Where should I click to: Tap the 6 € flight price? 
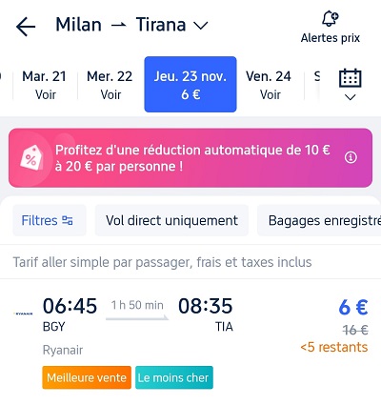pos(353,307)
